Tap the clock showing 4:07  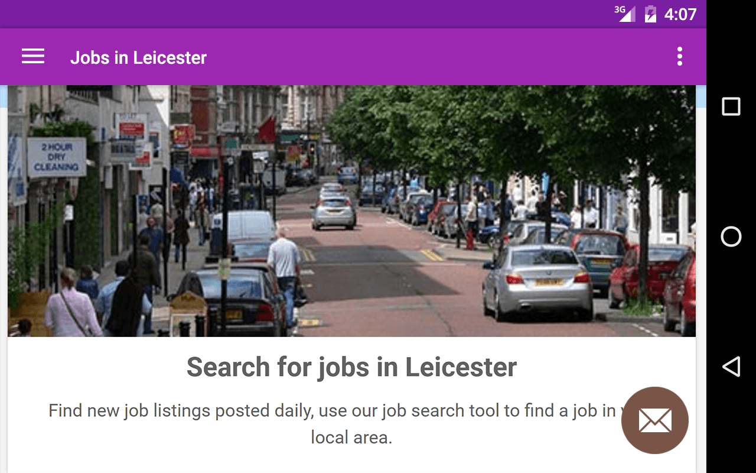click(680, 14)
